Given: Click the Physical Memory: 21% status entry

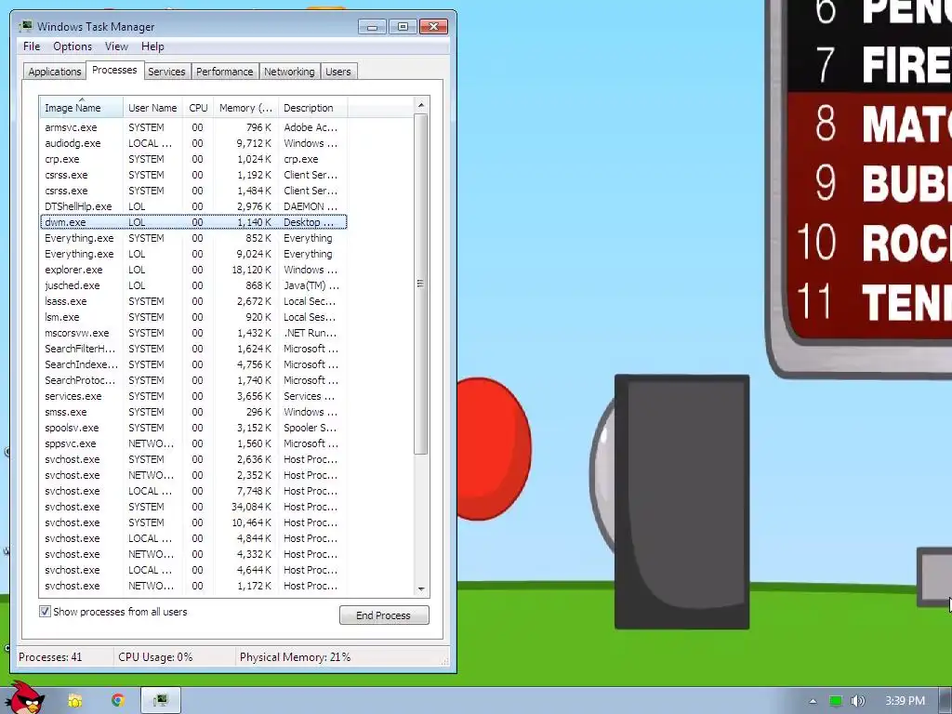Looking at the screenshot, I should point(295,657).
